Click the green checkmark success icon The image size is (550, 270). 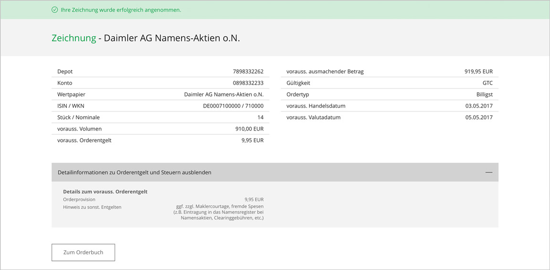pyautogui.click(x=54, y=10)
